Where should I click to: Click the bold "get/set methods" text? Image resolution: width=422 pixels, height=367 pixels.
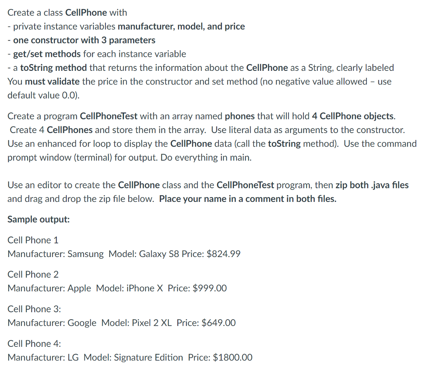pyautogui.click(x=47, y=54)
